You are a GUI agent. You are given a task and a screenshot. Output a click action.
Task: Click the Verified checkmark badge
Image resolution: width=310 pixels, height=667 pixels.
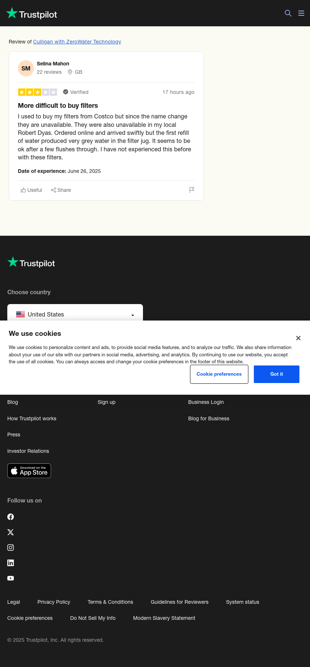66,92
